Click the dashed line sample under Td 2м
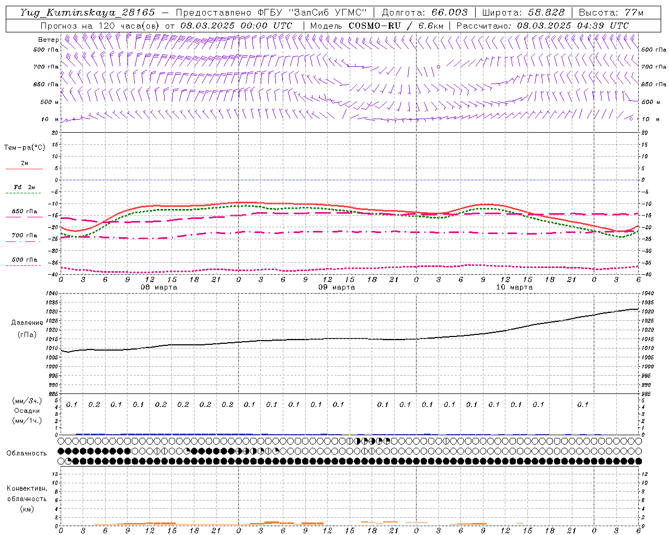The height and width of the screenshot is (535, 669). 24,193
